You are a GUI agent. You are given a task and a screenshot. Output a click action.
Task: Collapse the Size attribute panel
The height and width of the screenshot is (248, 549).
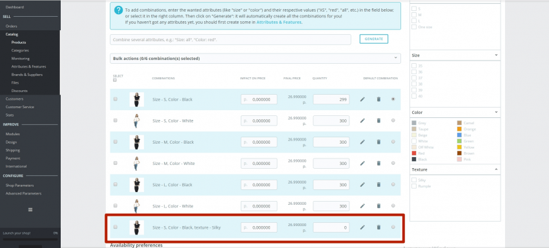[496, 55]
